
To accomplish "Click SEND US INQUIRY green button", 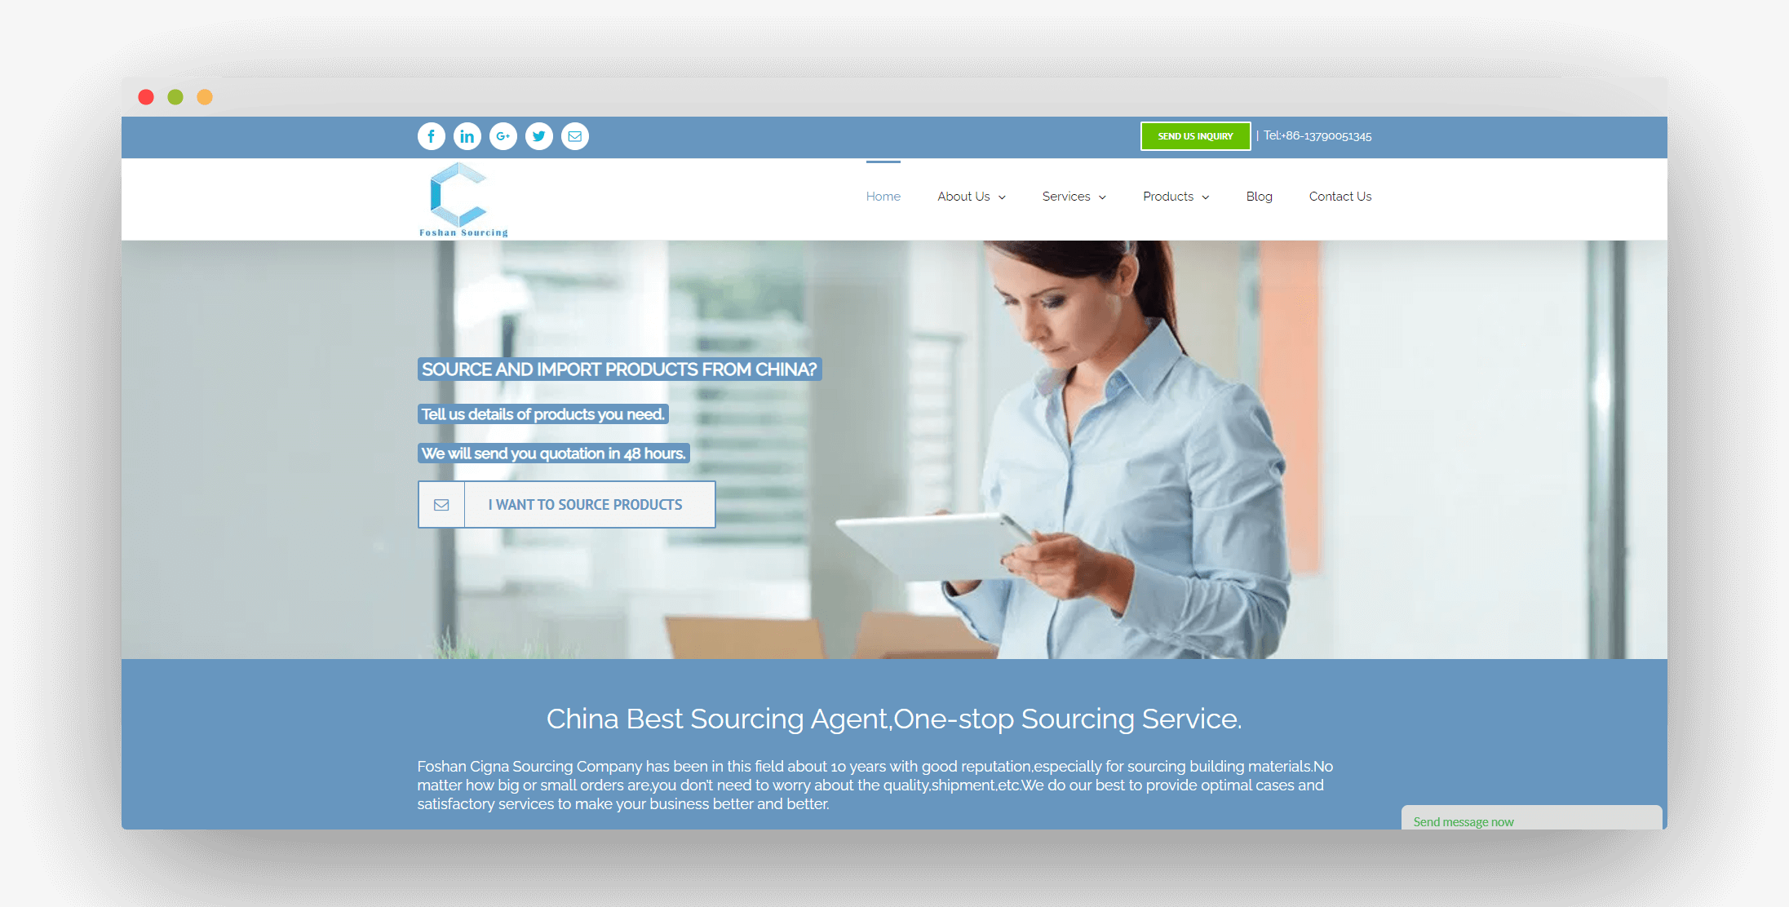I will click(1194, 135).
